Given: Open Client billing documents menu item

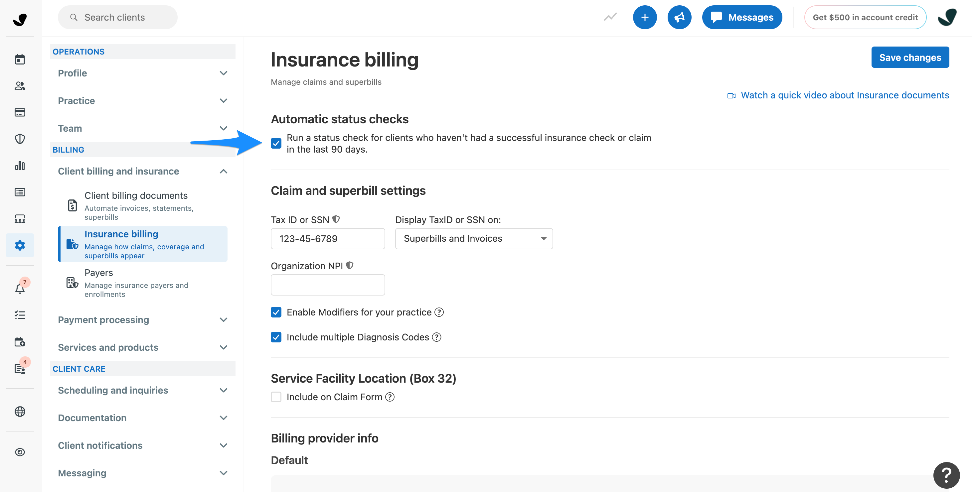Looking at the screenshot, I should point(136,195).
